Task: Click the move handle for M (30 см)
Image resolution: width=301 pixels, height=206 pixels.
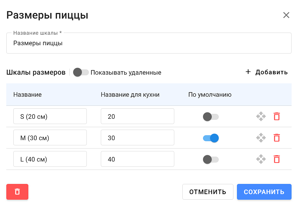Action: point(261,138)
